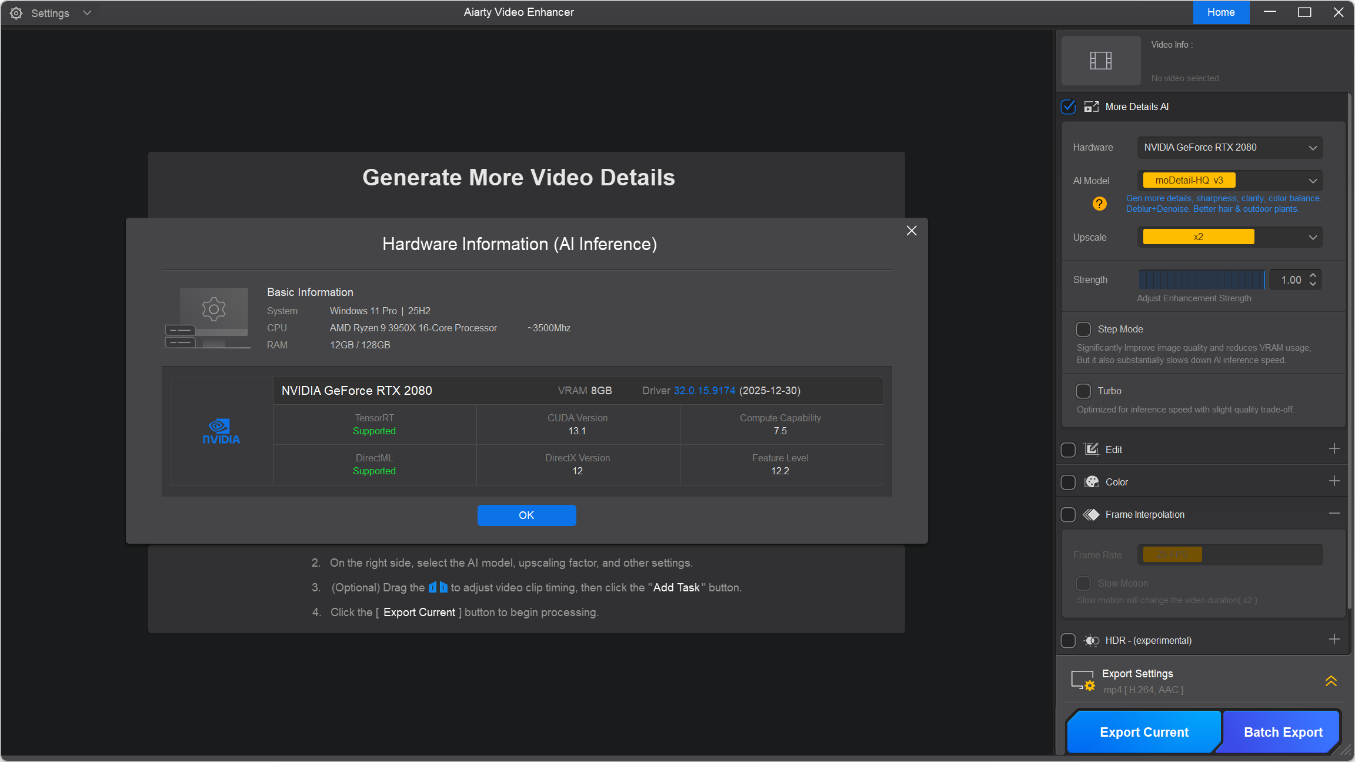This screenshot has height=762, width=1355.
Task: Click the AI Model help question mark icon
Action: click(1099, 204)
